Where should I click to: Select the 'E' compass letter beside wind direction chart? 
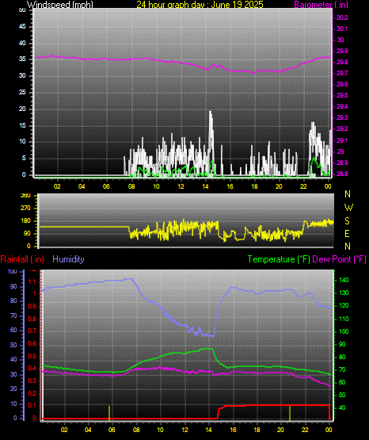347,233
